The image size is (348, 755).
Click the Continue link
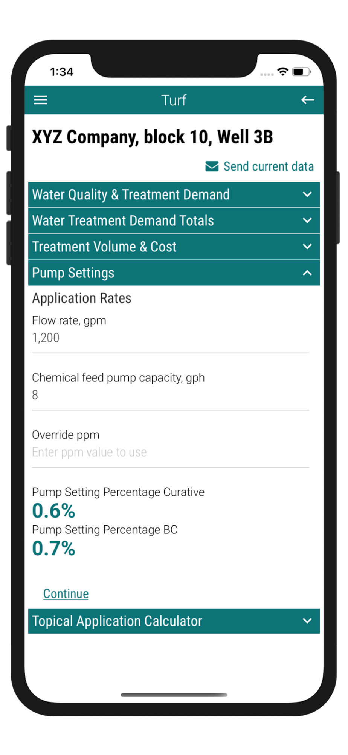click(x=66, y=593)
